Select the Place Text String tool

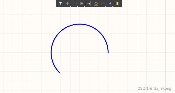click(x=110, y=4)
